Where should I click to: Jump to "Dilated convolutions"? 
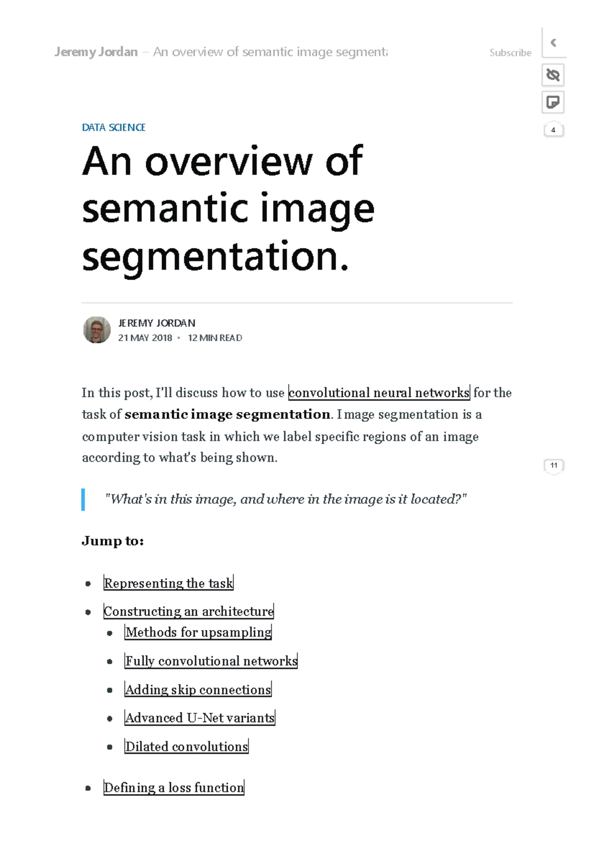coord(186,746)
